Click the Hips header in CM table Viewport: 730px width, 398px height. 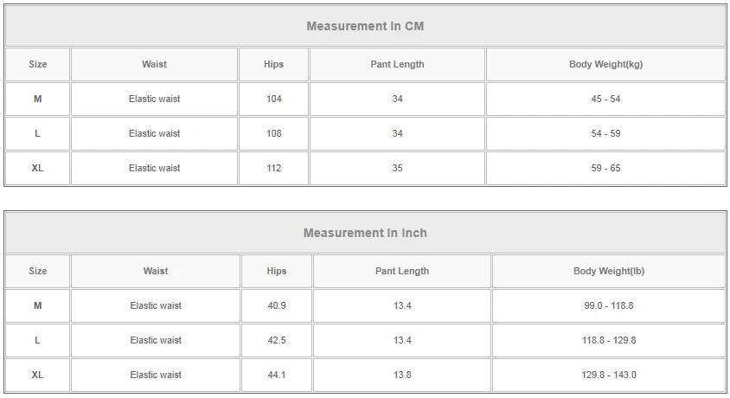(x=273, y=64)
